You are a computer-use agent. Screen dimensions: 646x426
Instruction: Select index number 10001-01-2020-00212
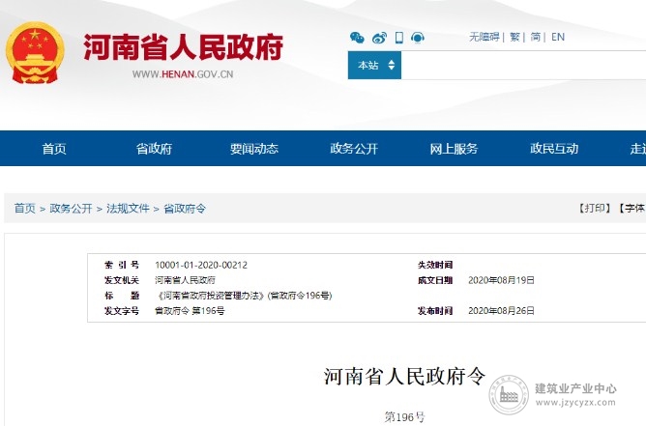(x=201, y=265)
